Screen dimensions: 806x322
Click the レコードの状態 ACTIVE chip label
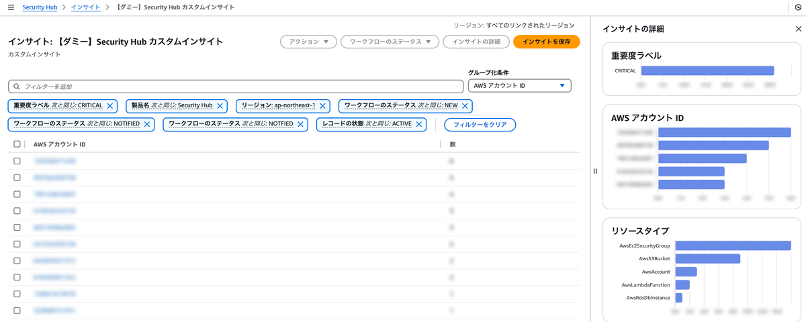click(x=367, y=124)
